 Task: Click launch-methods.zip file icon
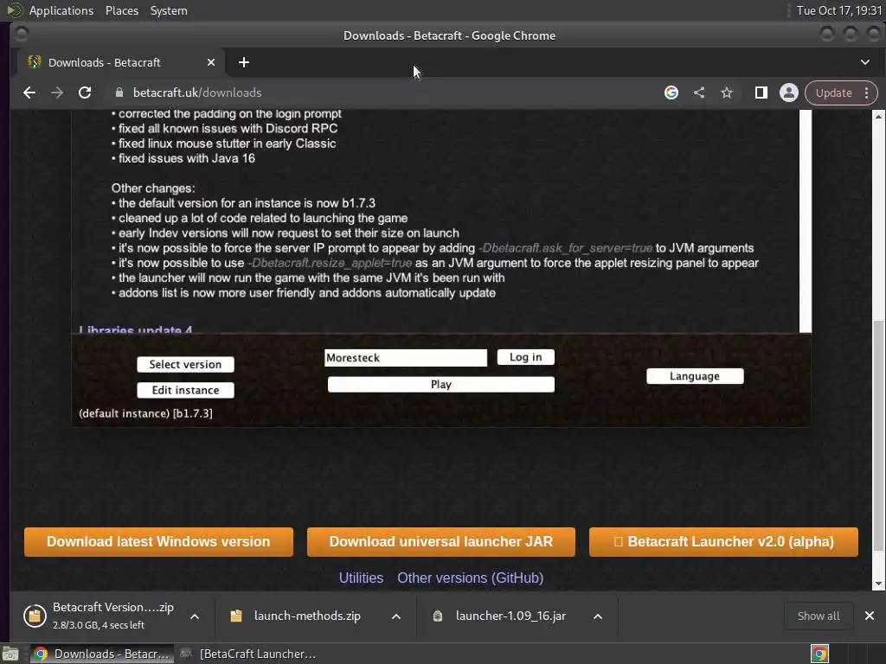(236, 616)
